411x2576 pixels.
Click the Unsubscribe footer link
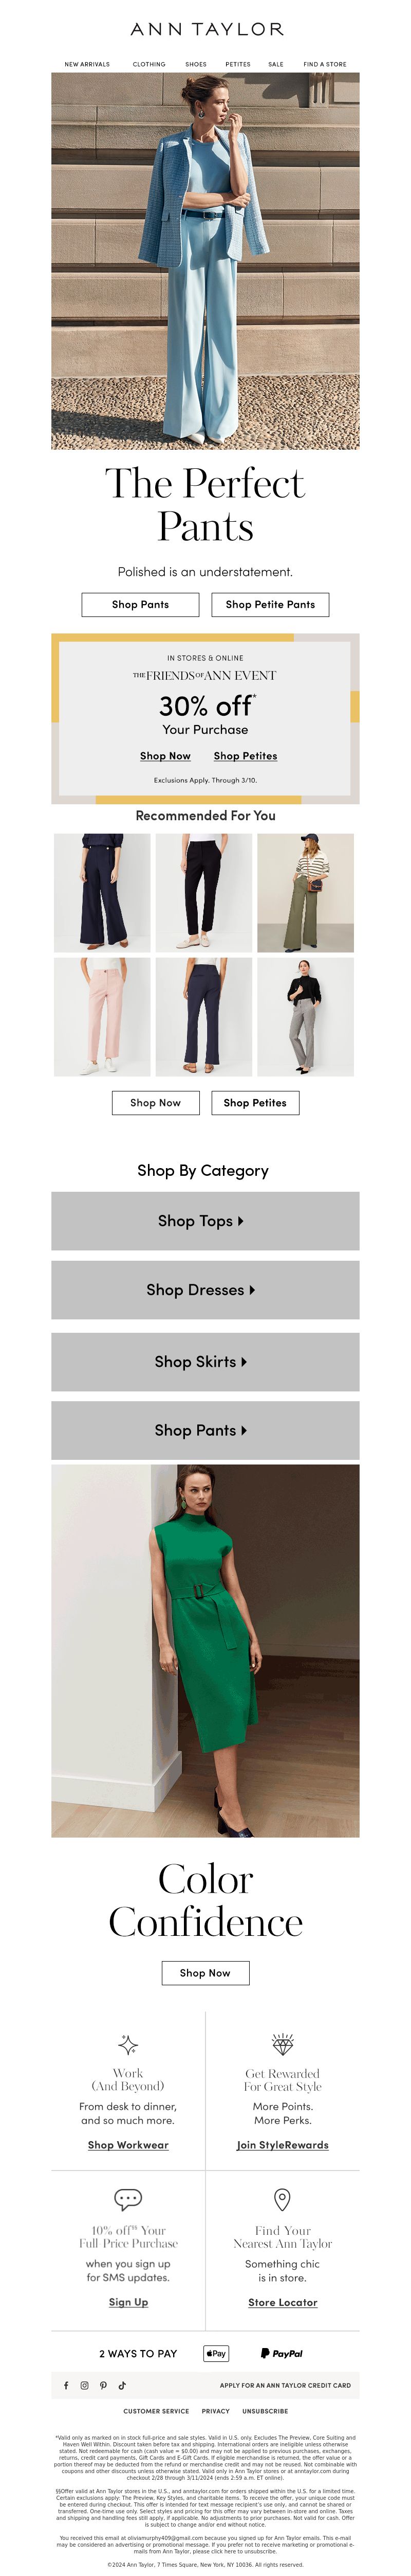tap(266, 2411)
